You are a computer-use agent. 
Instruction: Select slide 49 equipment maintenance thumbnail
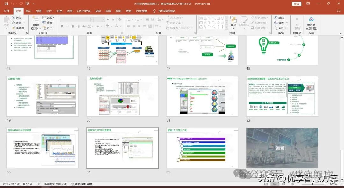coord(42,96)
